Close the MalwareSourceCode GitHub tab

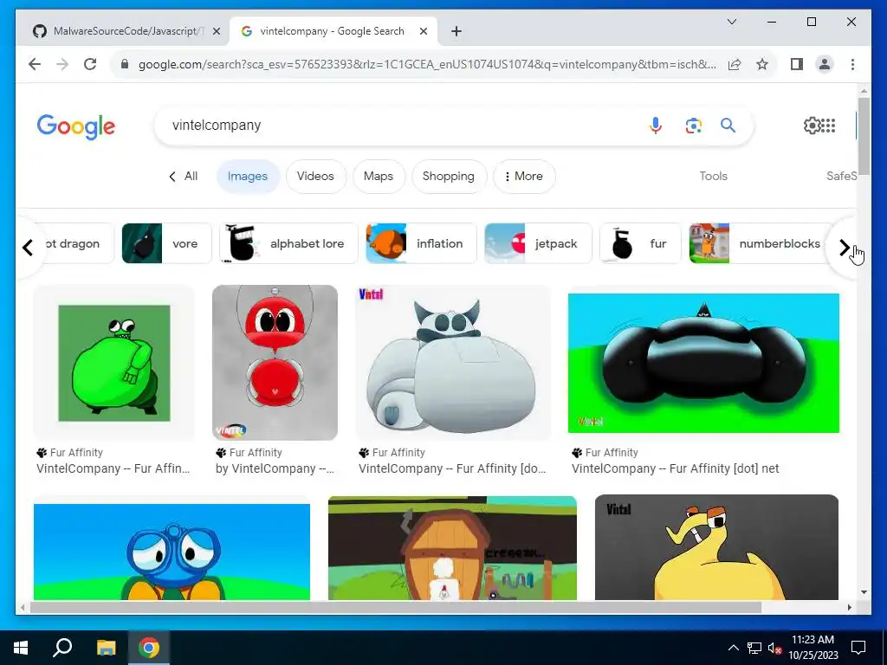(x=216, y=31)
